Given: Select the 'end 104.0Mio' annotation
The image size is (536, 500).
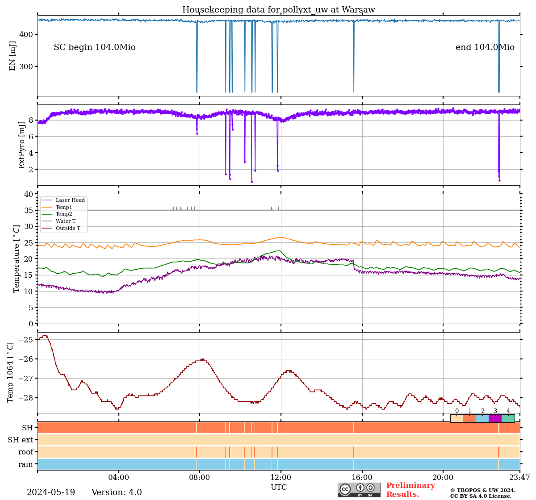Looking at the screenshot, I should pos(485,47).
